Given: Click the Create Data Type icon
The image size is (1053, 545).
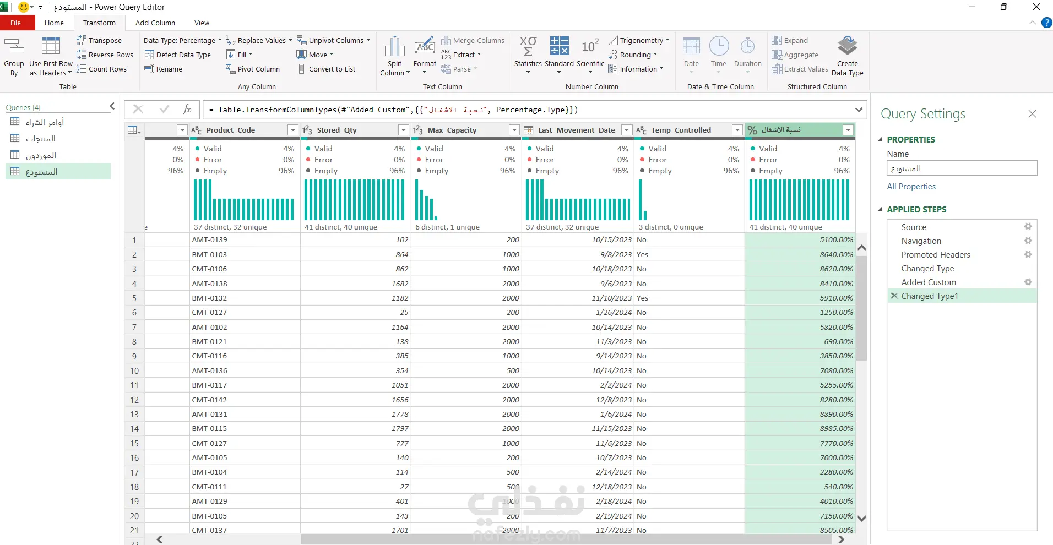Looking at the screenshot, I should [x=847, y=46].
